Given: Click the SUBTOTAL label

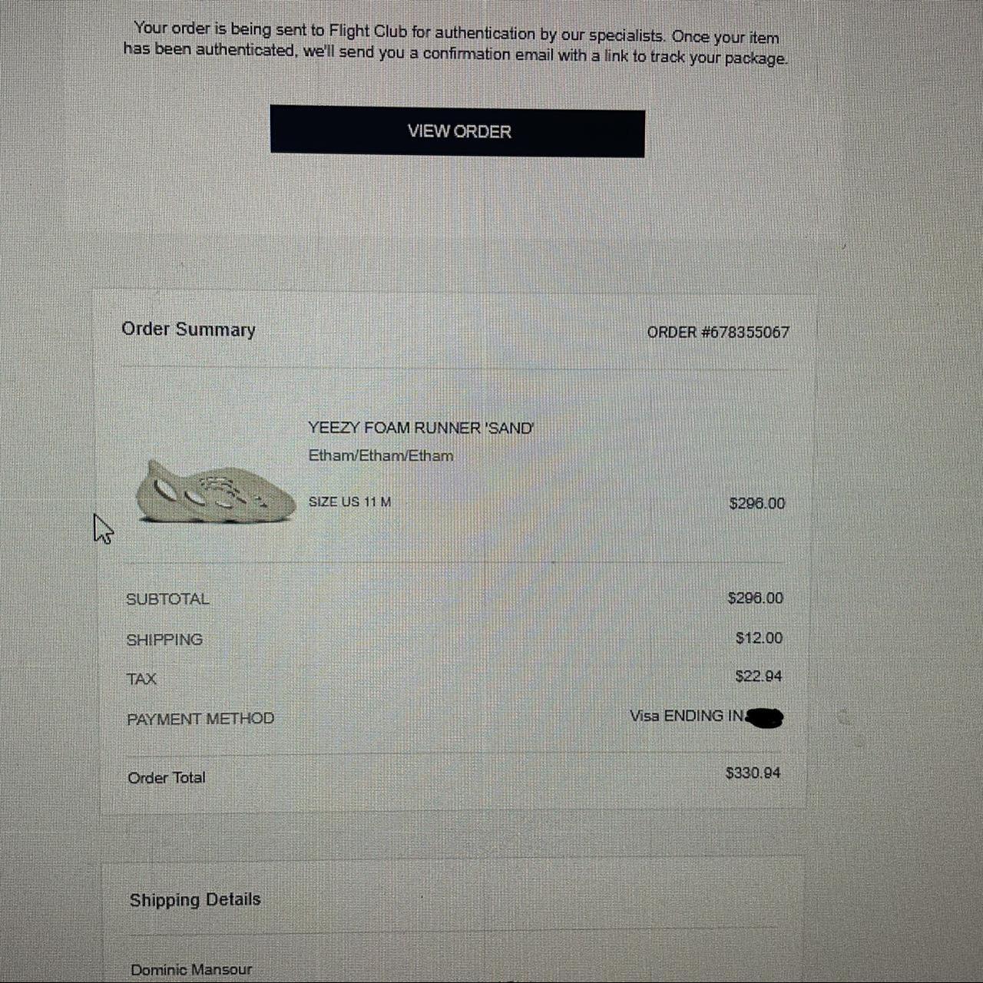Looking at the screenshot, I should (167, 599).
